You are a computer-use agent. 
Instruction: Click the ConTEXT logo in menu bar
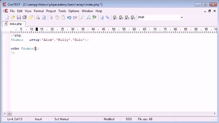tap(6, 11)
